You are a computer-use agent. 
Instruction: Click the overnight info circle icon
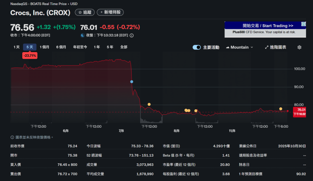tap(132, 35)
